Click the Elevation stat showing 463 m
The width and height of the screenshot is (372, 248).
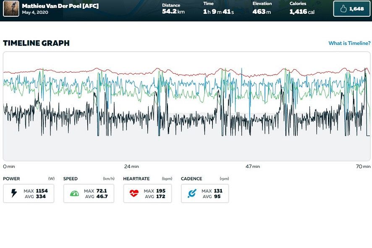(262, 8)
